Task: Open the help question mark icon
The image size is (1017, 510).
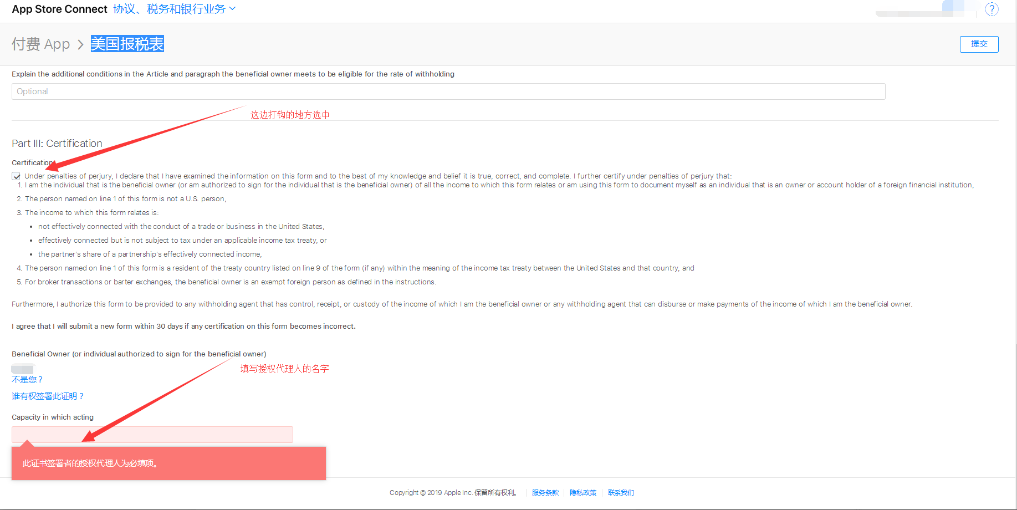Action: click(x=992, y=9)
